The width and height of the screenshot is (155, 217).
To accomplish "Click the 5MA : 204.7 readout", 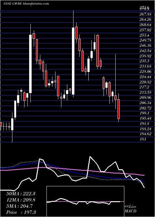I will (x=19, y=206).
